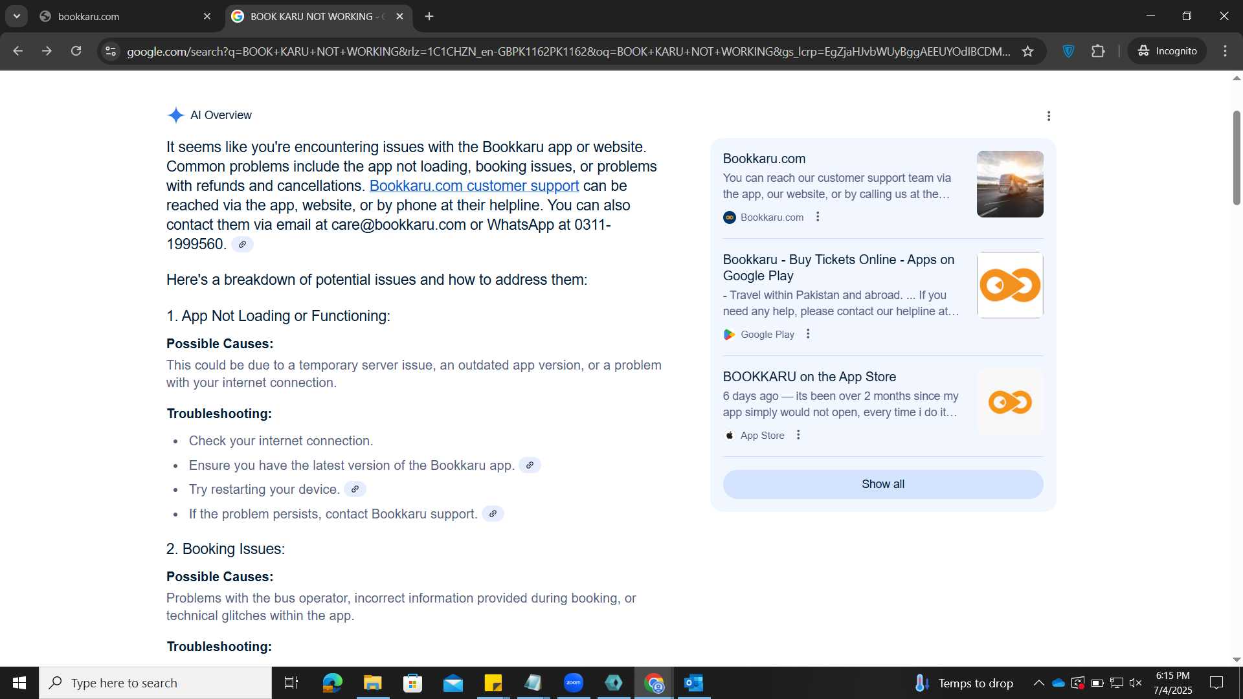Switch to Chrome on the taskbar
This screenshot has width=1243, height=699.
(654, 683)
